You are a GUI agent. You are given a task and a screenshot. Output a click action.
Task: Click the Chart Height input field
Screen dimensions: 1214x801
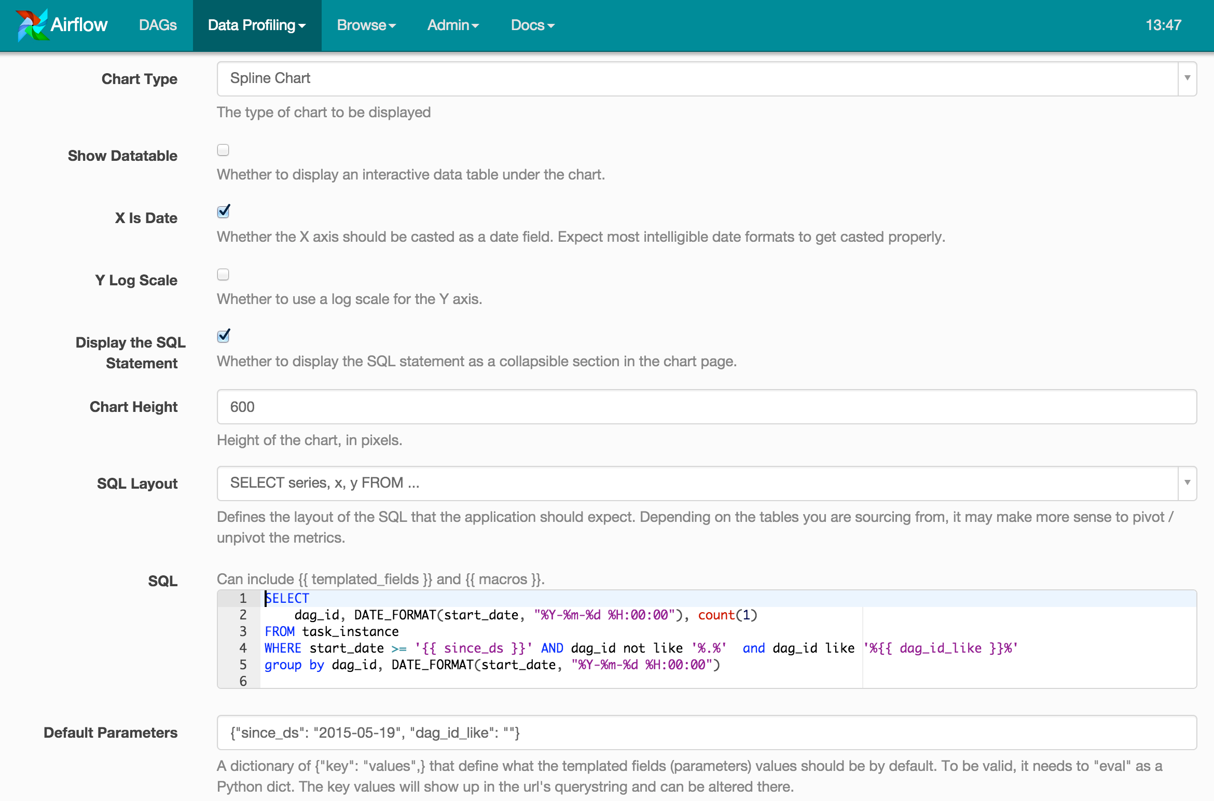706,407
